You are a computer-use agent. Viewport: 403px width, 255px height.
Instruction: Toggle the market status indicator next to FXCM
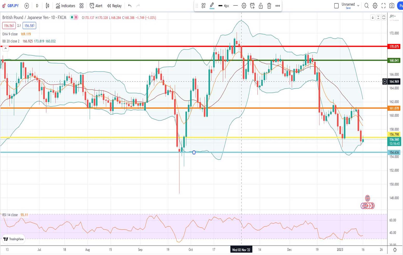pos(72,17)
